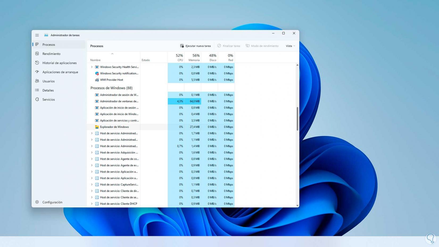
Task: Click Ejecutar nueva tarea button
Action: pyautogui.click(x=195, y=46)
